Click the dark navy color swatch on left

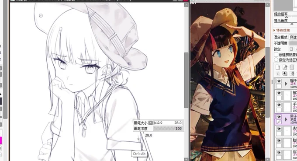(x=1, y=101)
